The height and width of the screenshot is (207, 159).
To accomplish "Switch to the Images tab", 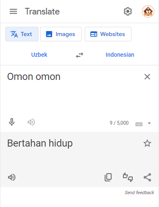I will coord(61,34).
